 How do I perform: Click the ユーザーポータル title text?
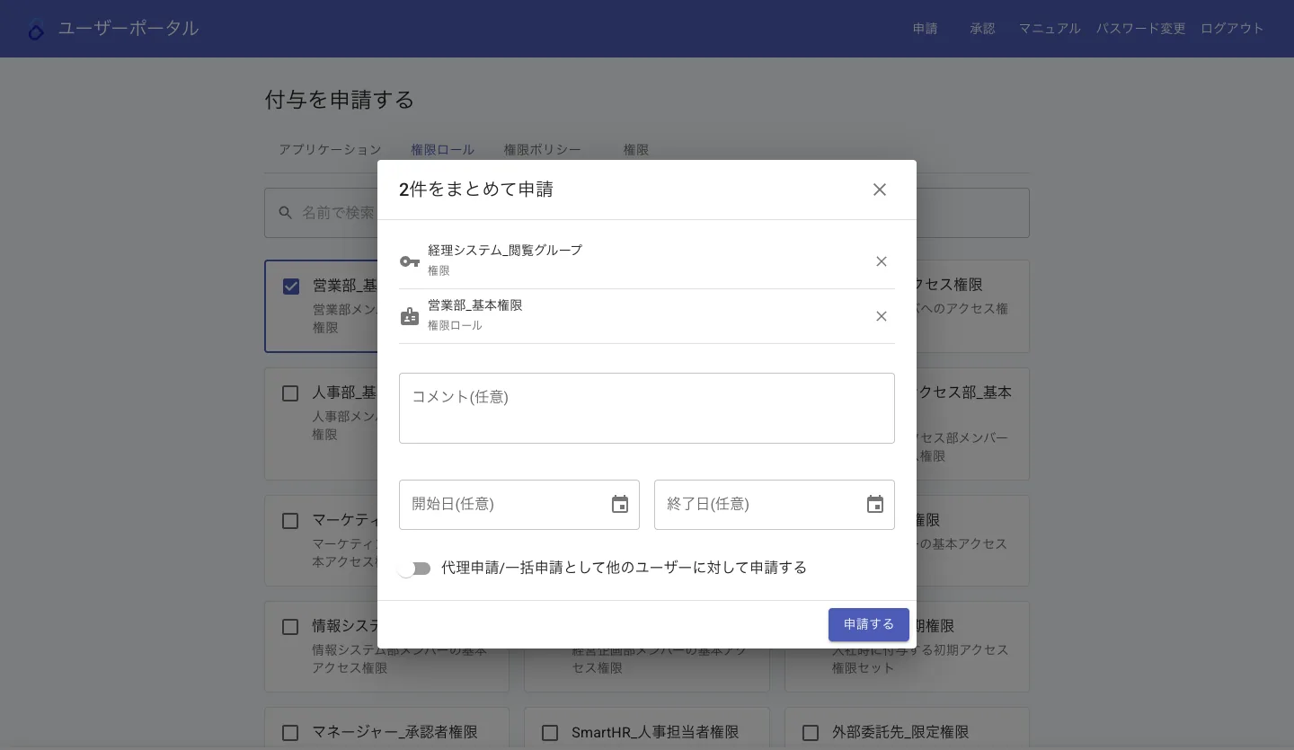coord(129,29)
